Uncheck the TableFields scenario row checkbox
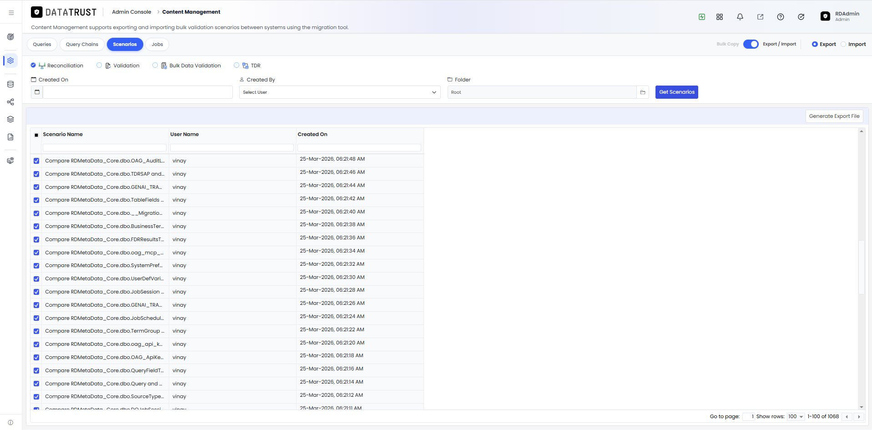Image resolution: width=872 pixels, height=430 pixels. click(36, 200)
